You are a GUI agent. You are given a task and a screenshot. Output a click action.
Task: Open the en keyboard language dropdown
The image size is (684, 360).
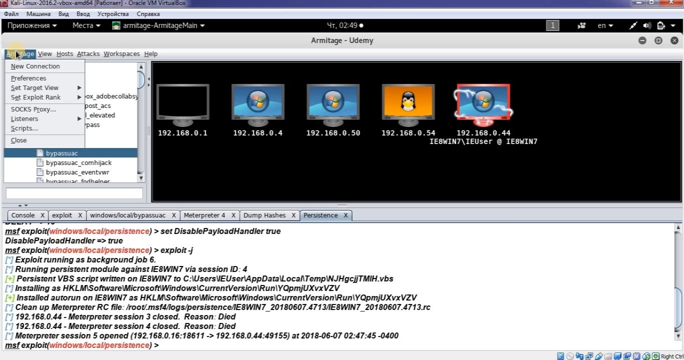coord(605,25)
